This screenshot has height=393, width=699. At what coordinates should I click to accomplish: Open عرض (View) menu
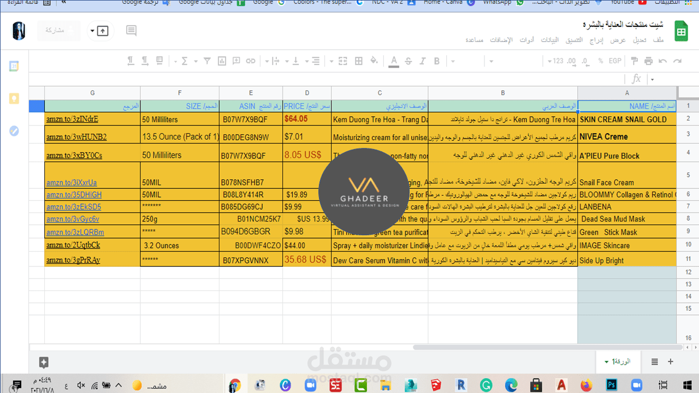(x=618, y=40)
